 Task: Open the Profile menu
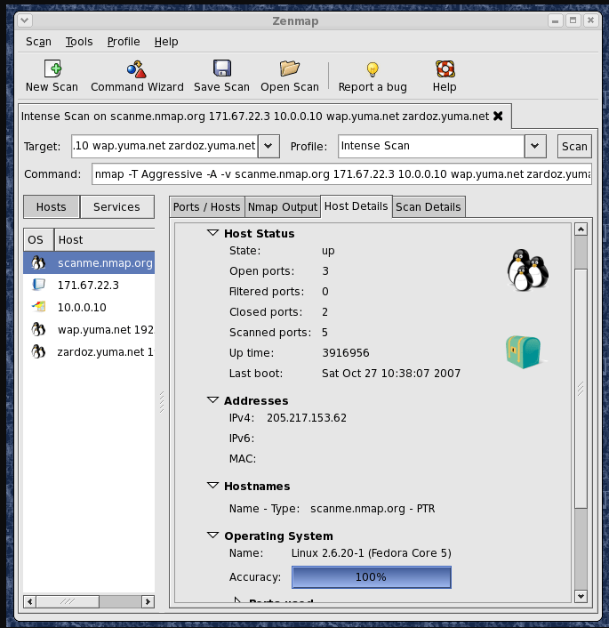(124, 42)
